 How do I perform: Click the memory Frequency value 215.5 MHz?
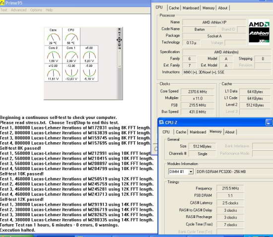tap(230, 188)
